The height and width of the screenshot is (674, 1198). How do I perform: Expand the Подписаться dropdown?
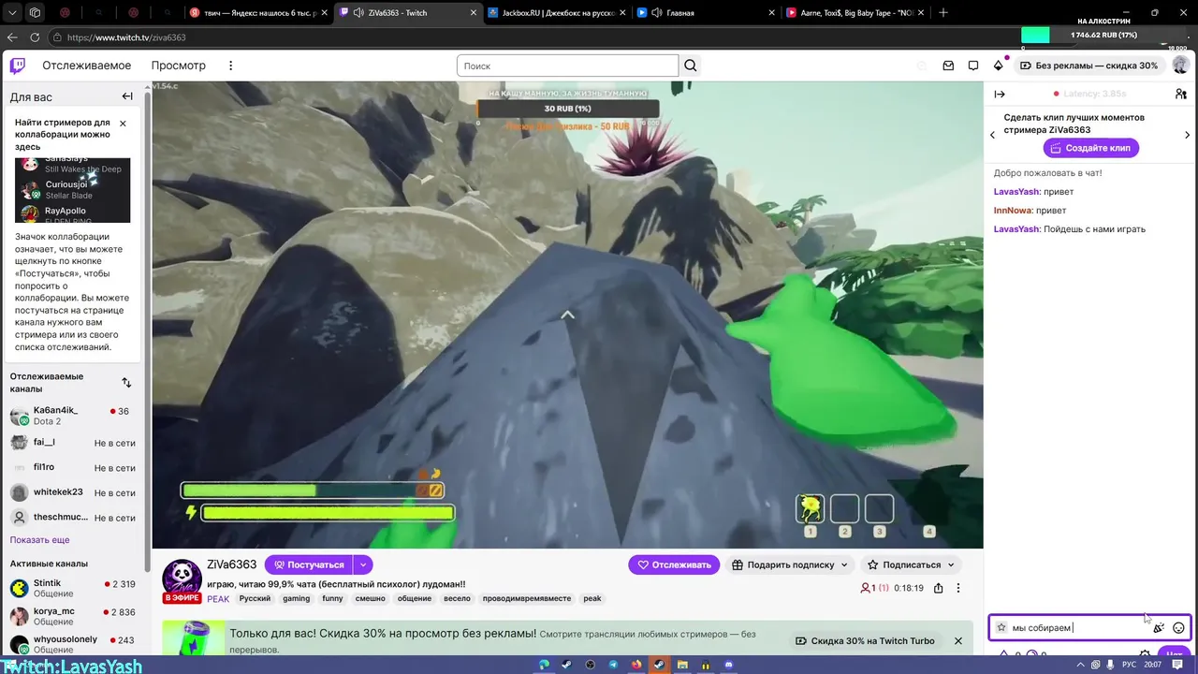click(x=951, y=564)
